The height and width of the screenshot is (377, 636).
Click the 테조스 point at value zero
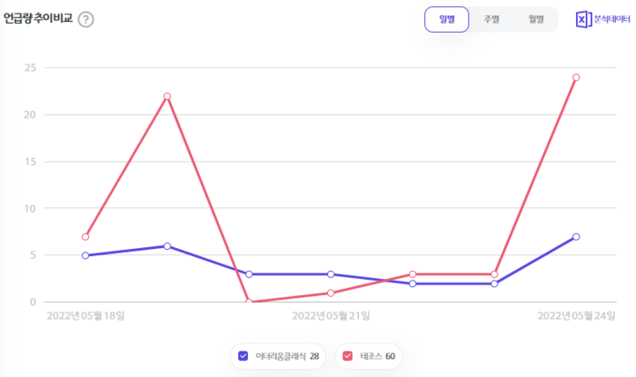249,302
